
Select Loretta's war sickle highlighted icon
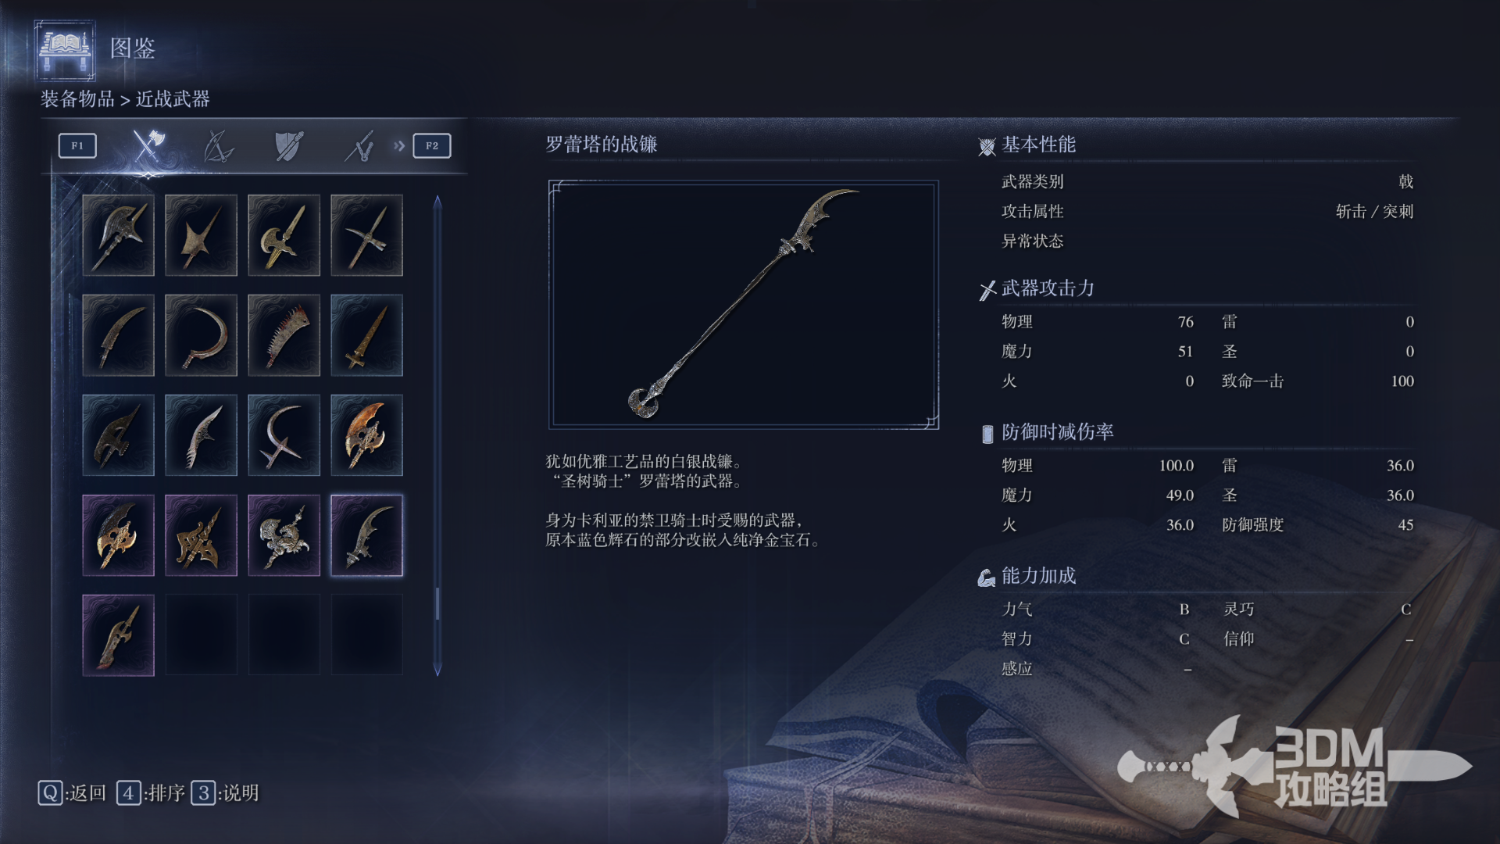point(366,535)
